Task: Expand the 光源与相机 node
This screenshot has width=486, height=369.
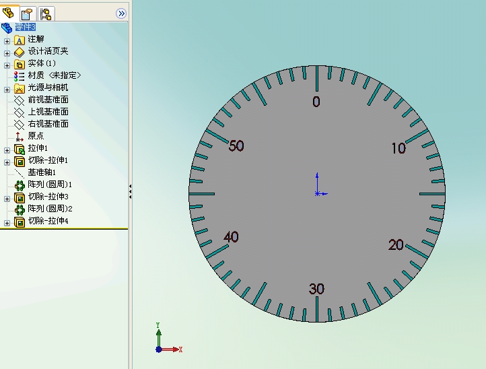Action: point(7,90)
